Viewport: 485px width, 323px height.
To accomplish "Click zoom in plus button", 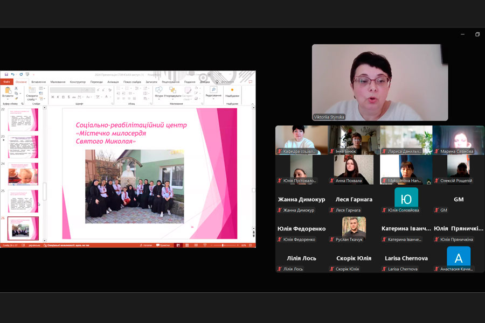I will pyautogui.click(x=238, y=245).
